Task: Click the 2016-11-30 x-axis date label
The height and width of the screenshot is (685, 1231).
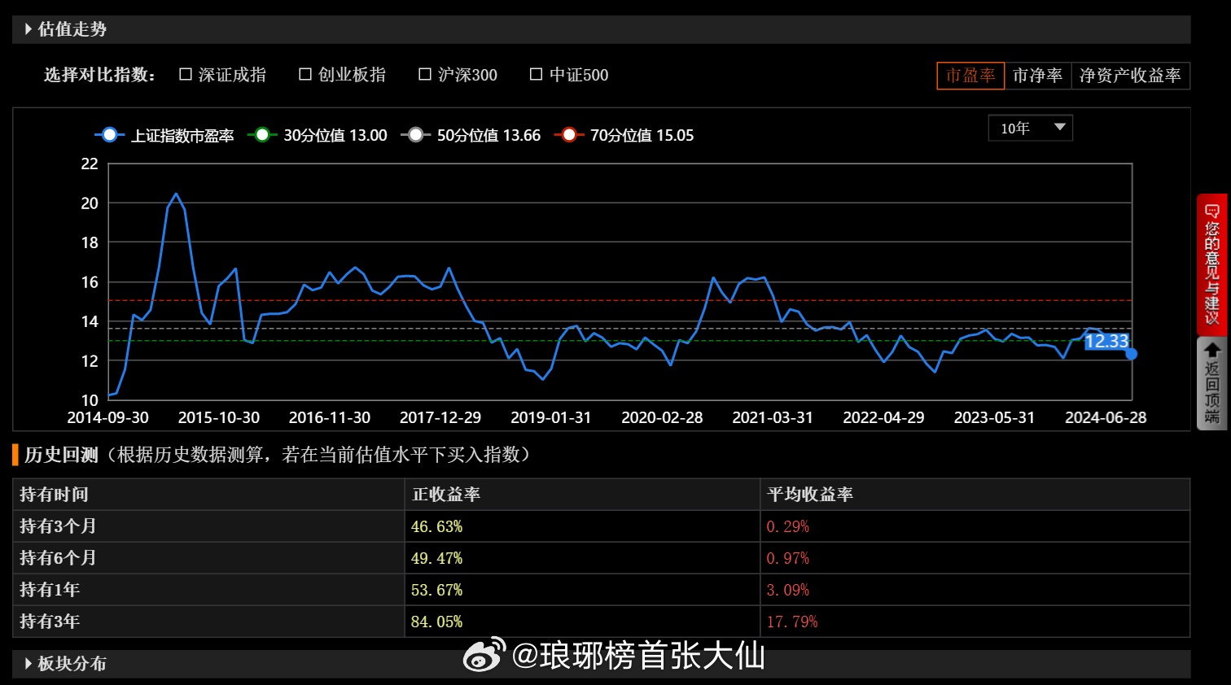Action: pos(330,417)
